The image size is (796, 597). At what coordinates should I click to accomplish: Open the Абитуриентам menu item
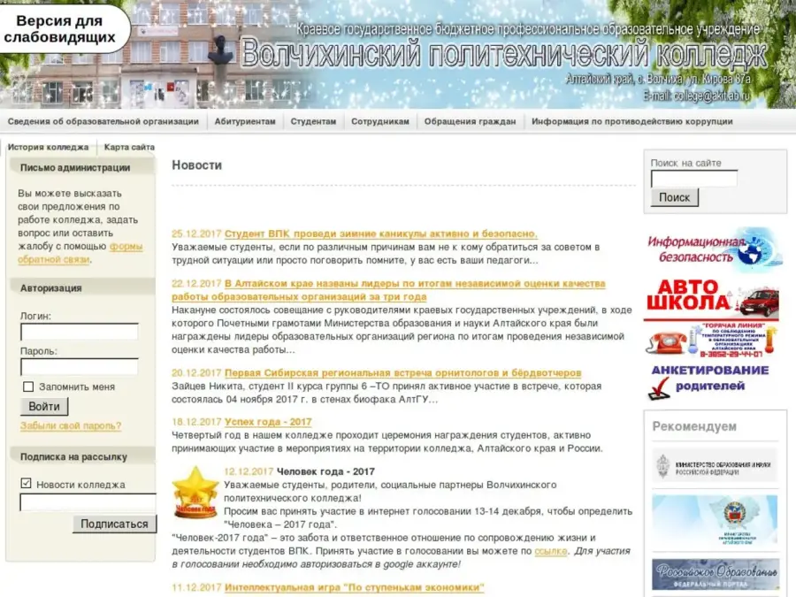[245, 121]
